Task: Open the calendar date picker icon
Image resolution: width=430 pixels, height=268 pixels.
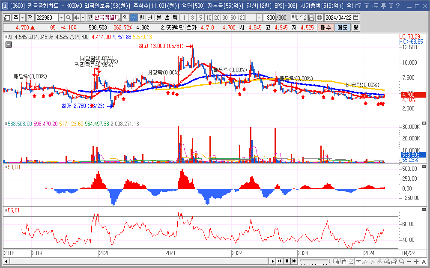Action: [355, 18]
